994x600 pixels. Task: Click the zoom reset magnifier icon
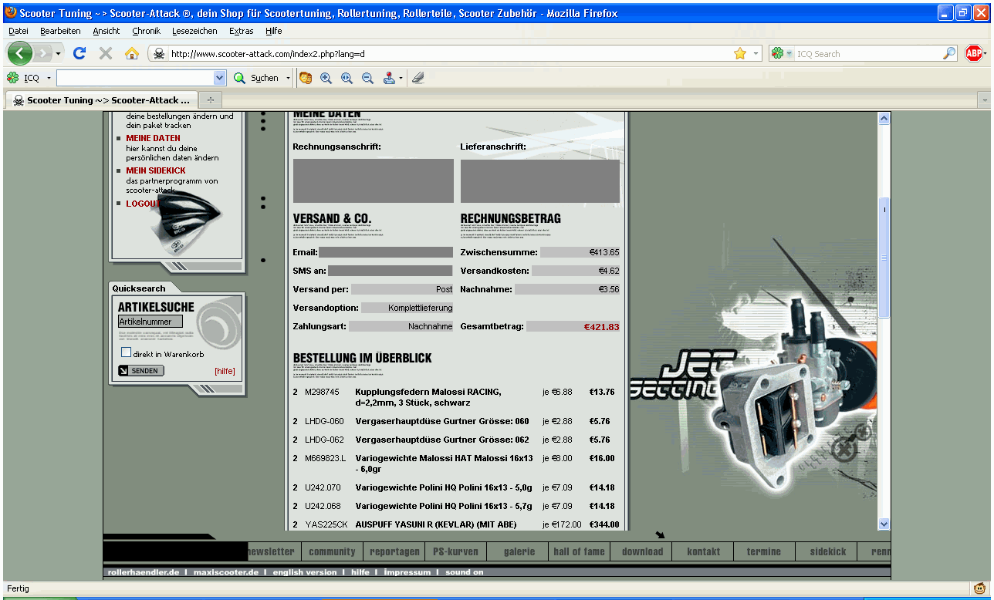click(x=347, y=78)
